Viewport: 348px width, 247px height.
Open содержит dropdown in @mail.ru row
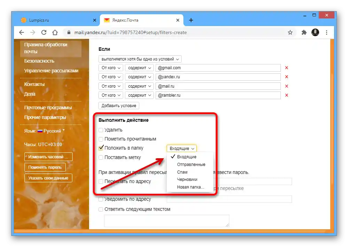[140, 86]
